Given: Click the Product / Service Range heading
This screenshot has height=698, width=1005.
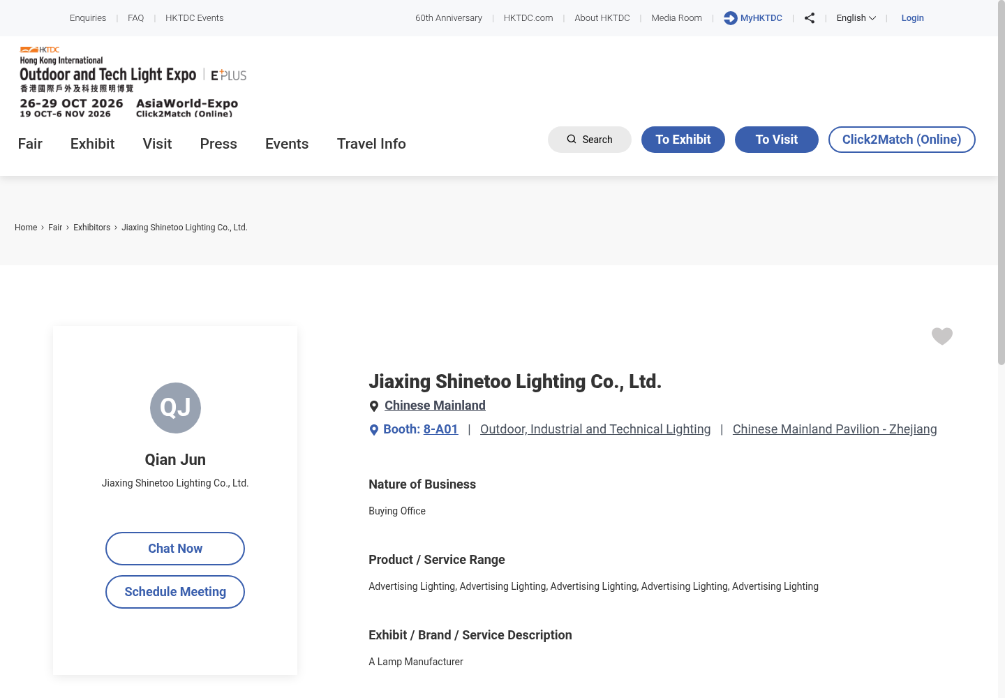Looking at the screenshot, I should [x=437, y=560].
